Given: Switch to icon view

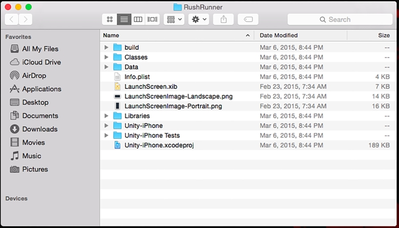Looking at the screenshot, I should click(110, 20).
